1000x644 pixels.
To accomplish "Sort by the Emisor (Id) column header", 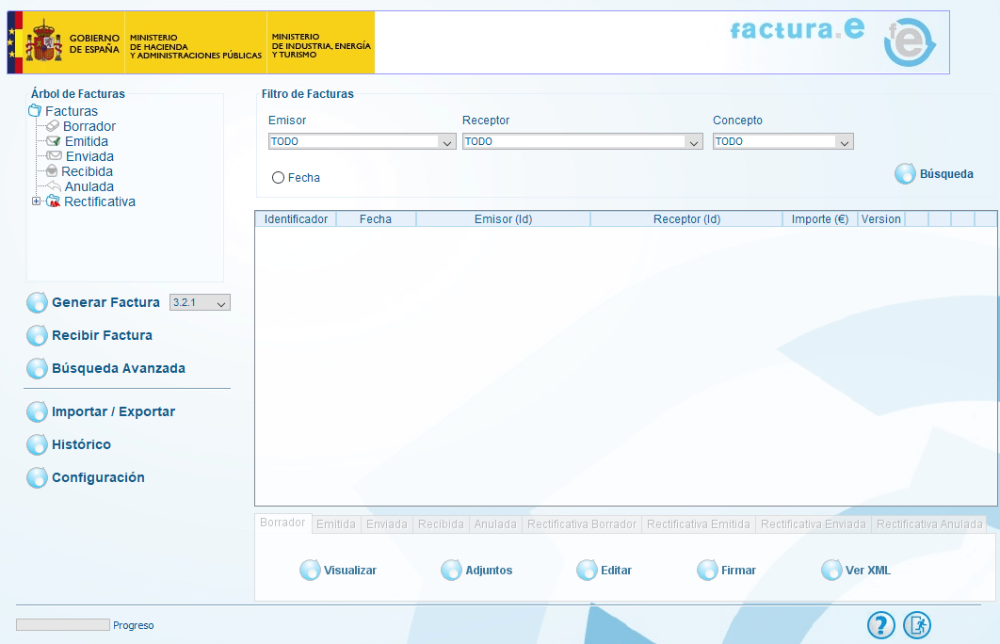I will click(503, 219).
